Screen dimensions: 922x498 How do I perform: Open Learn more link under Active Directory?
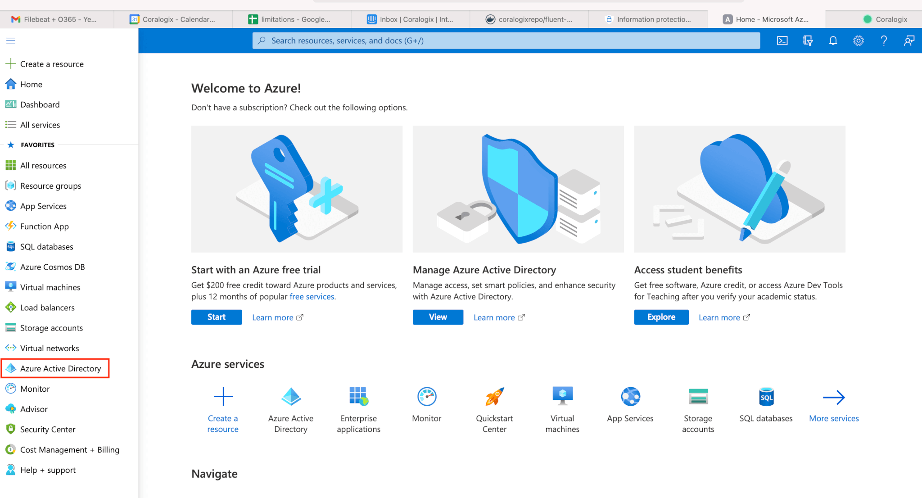pyautogui.click(x=499, y=317)
